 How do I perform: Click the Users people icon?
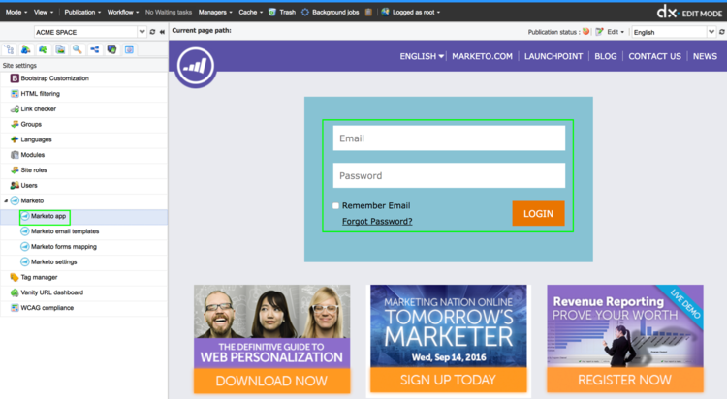[x=15, y=185]
